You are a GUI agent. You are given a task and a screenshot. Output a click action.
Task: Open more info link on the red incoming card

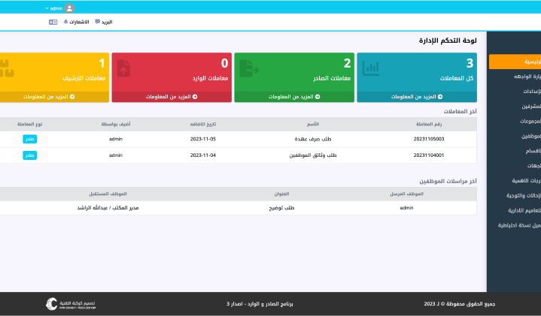click(172, 97)
